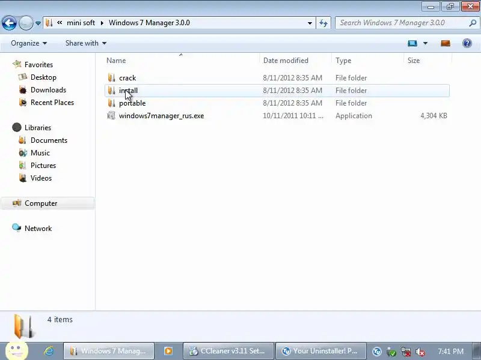481x360 pixels.
Task: Open the address bar history dropdown
Action: click(x=310, y=23)
